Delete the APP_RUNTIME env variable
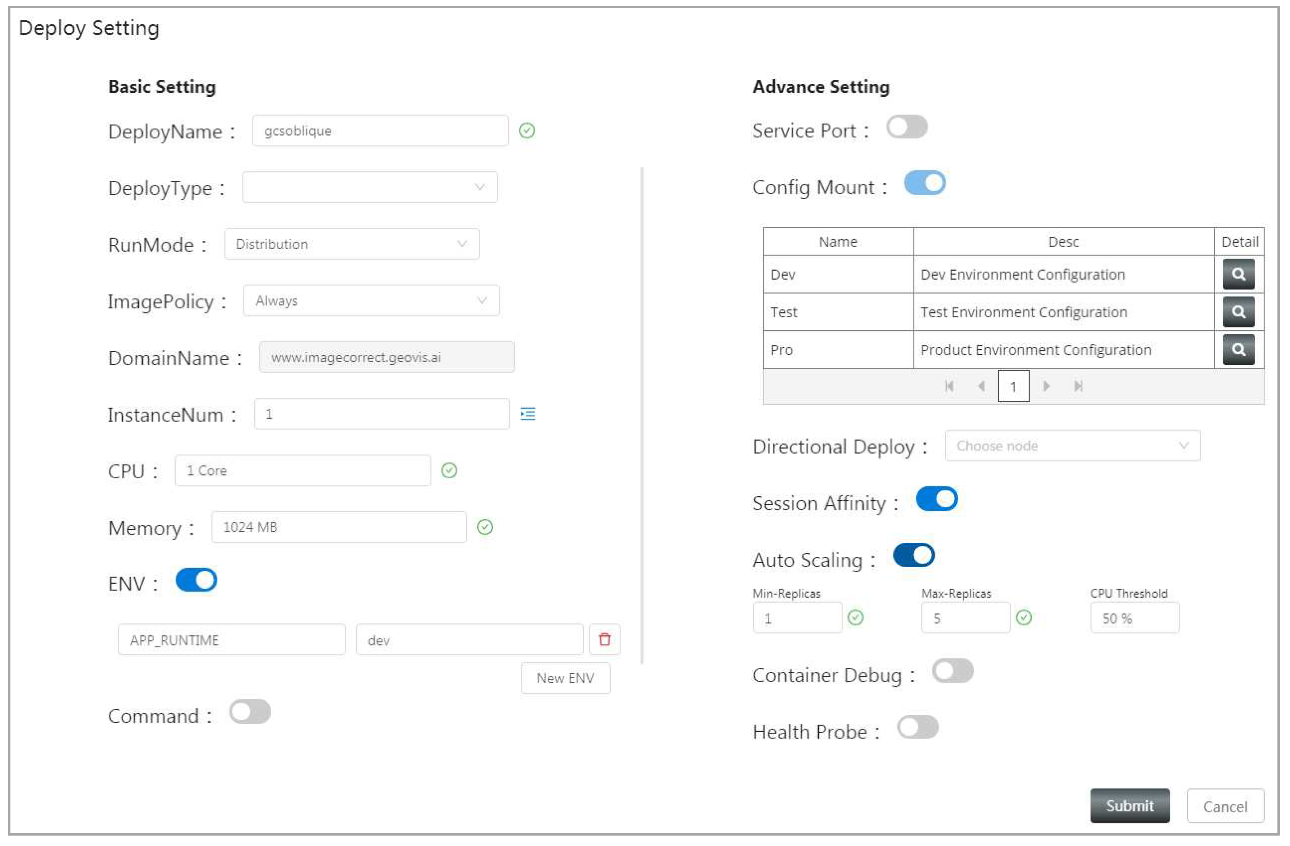This screenshot has width=1290, height=846. tap(604, 639)
